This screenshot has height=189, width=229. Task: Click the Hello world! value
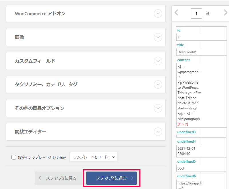point(187,52)
